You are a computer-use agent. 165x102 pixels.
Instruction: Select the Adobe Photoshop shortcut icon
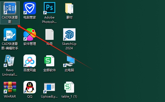click(49, 8)
